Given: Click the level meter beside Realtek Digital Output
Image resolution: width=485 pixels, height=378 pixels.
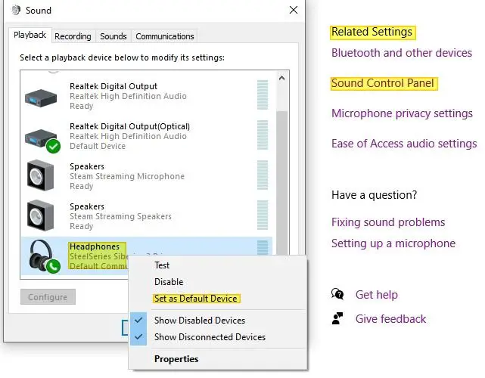Looking at the screenshot, I should coord(263,96).
